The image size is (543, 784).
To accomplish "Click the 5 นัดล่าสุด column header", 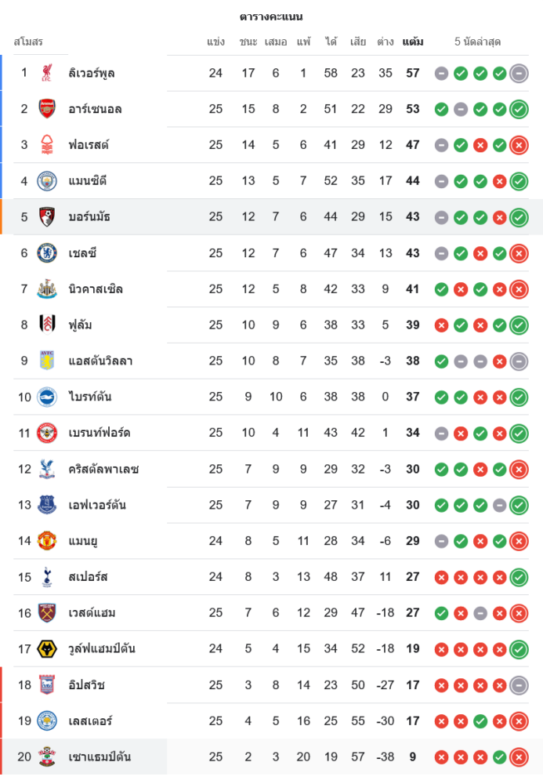I will tap(477, 42).
